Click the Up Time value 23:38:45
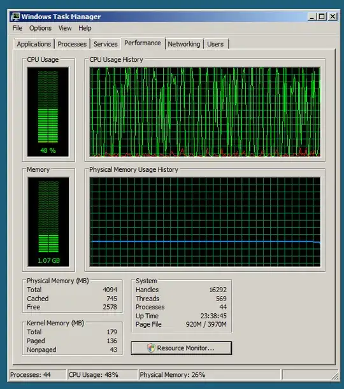Screen dimensions: 344x389 (213, 316)
